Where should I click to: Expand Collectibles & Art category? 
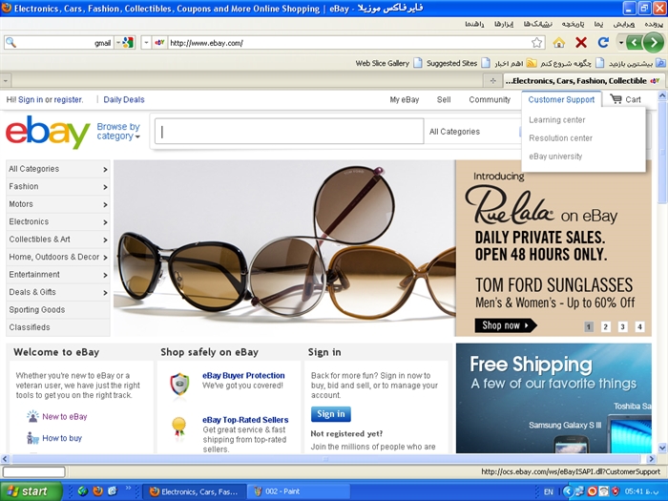click(x=58, y=240)
